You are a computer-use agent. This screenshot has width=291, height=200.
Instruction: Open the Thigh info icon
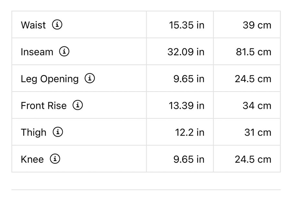[58, 132]
